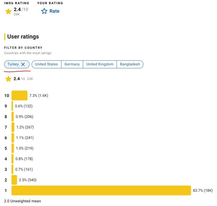Click the yellow star beside the 22K rating
The height and width of the screenshot is (206, 217).
click(x=8, y=79)
